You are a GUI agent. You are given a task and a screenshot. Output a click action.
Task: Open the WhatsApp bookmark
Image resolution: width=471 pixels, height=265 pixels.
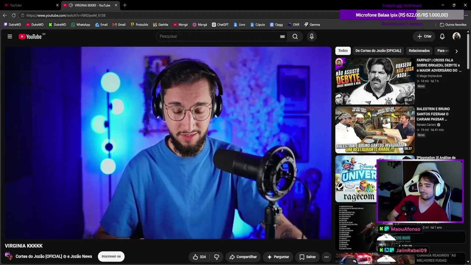(x=80, y=25)
